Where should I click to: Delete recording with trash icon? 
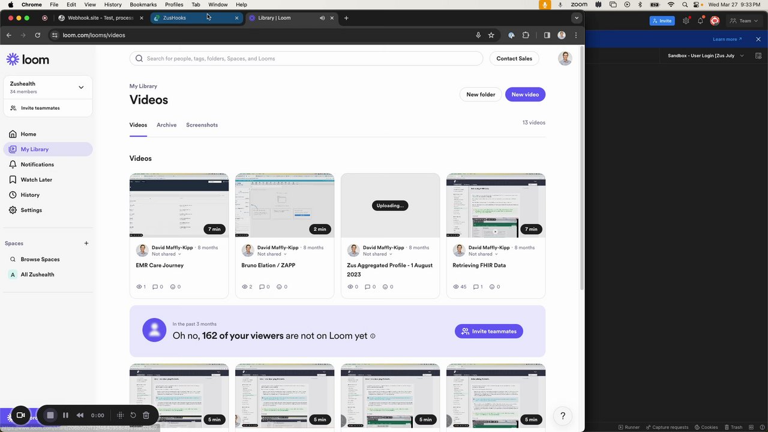point(146,415)
